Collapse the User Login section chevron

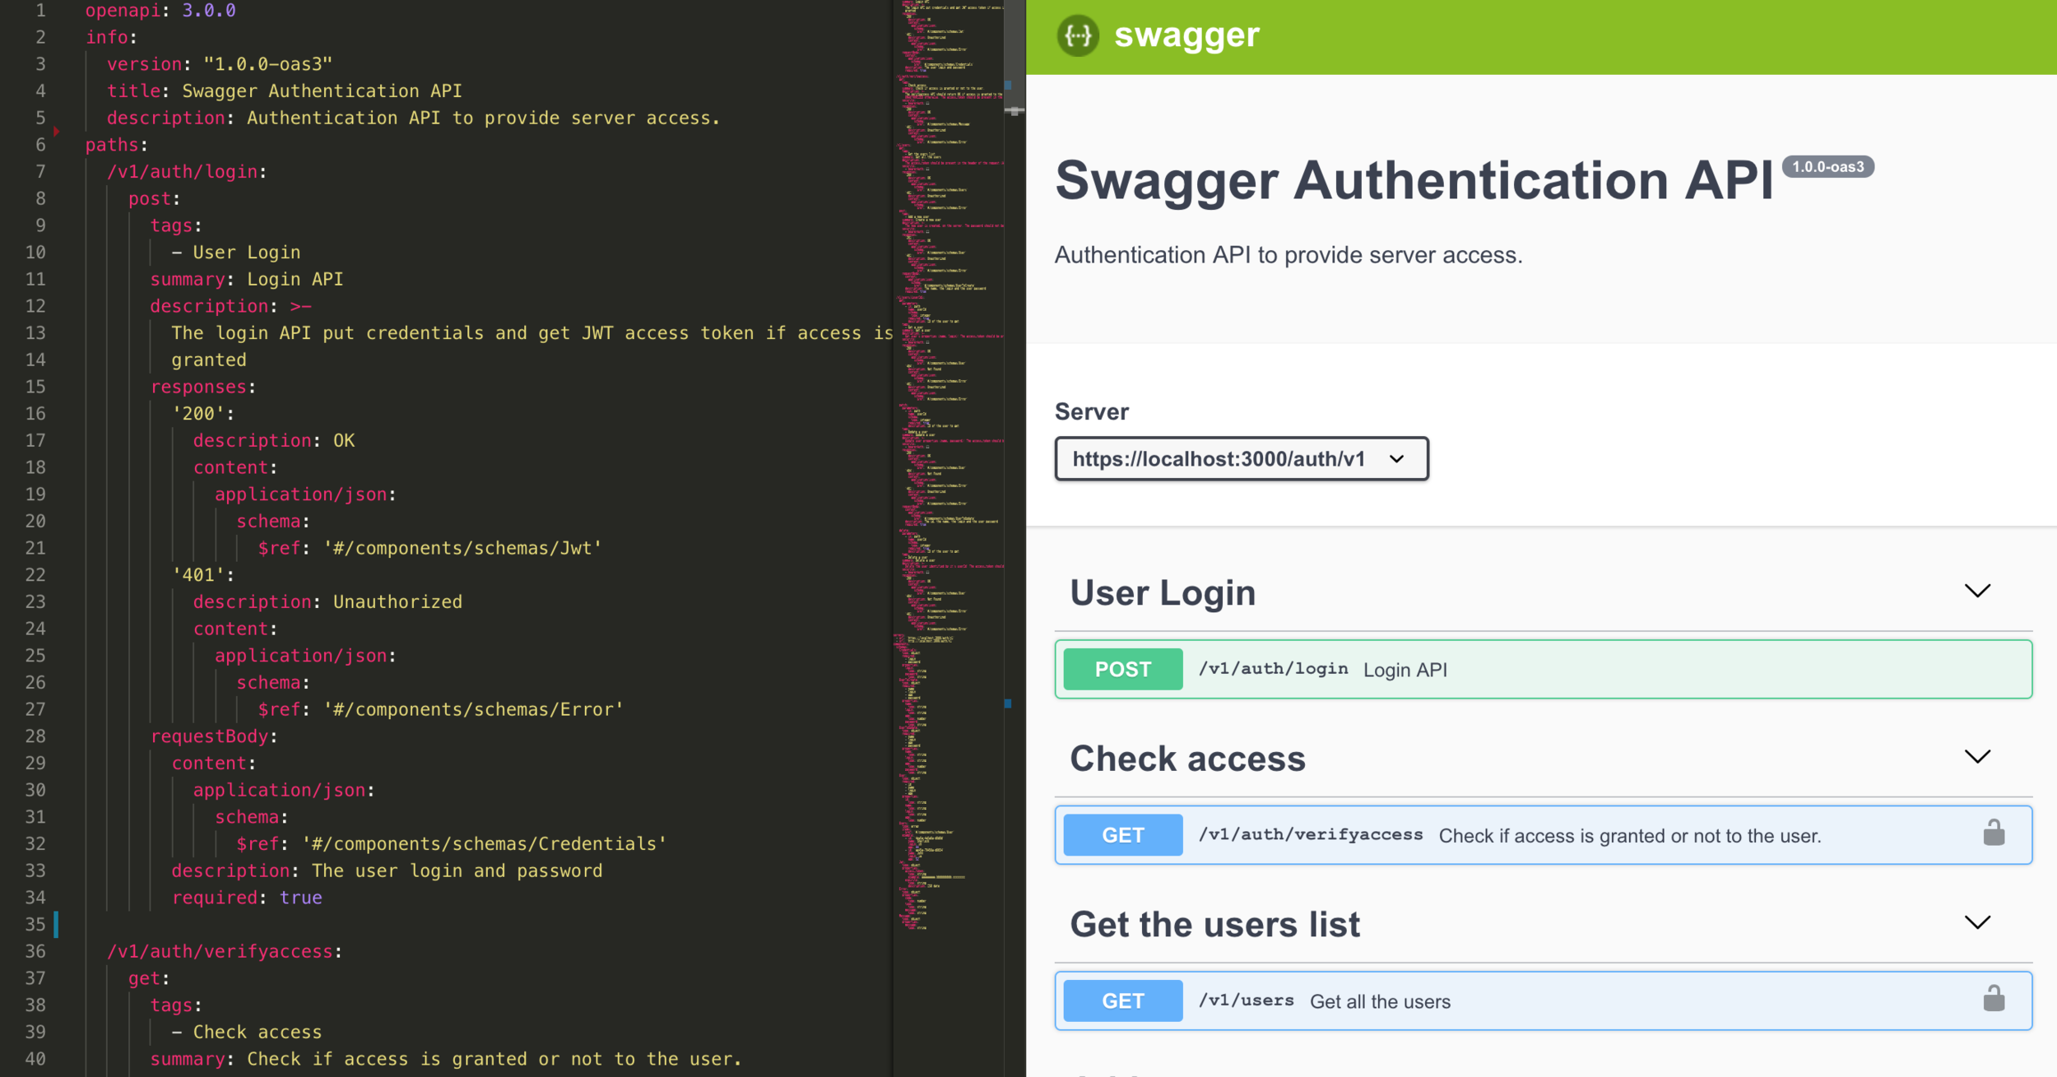(1977, 591)
